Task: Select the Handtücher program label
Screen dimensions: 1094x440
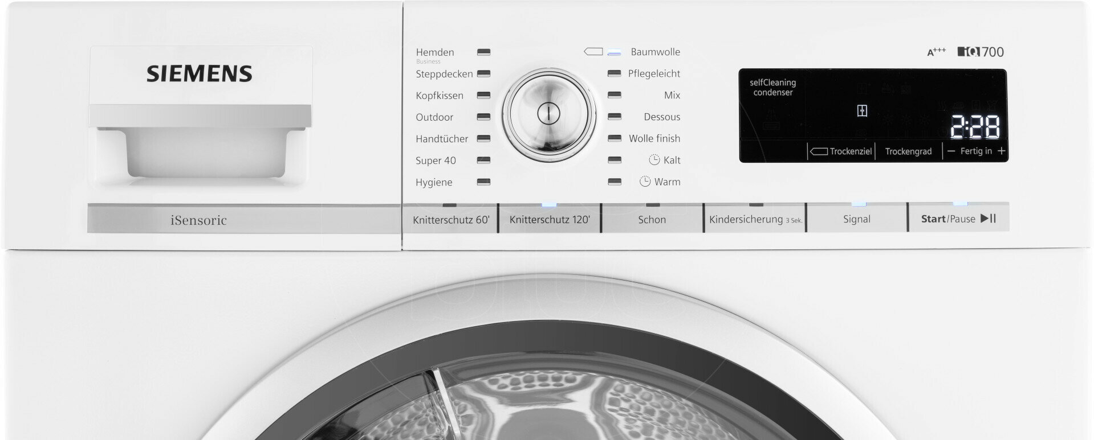Action: coord(442,139)
